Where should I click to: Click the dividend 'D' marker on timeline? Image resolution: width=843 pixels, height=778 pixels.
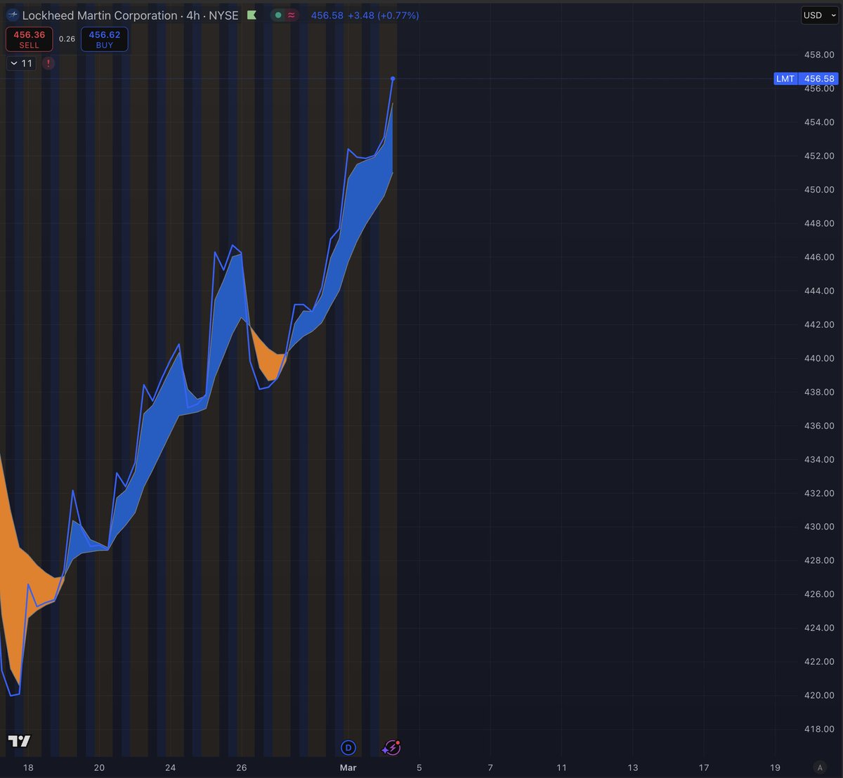pyautogui.click(x=348, y=748)
